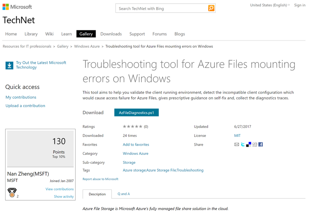Open Nan Zheng(MSFT) profile name
Viewport: 324px width, 211px height.
click(28, 174)
